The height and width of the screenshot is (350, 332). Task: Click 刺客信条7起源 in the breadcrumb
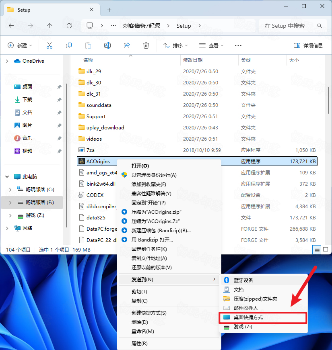[x=142, y=26]
